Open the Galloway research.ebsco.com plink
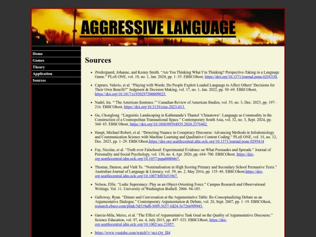Image resolution: width=316 pixels, height=237 pixels. click(x=149, y=206)
